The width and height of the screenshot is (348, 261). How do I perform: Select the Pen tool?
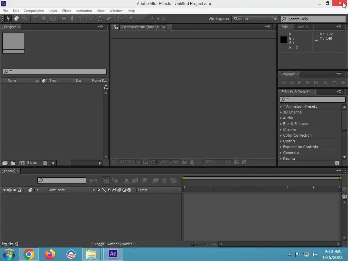tap(72, 19)
